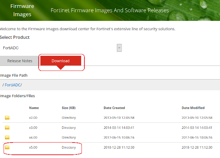Screen dimensions: 220x158
Task: Switch to the Release Notes tab
Action: click(20, 61)
